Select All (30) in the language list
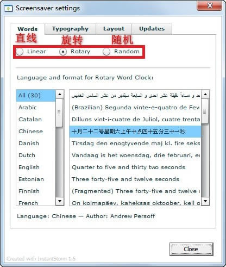This screenshot has height=267, width=226. (x=36, y=96)
